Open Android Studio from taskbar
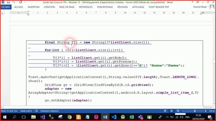 point(123,117)
